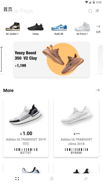Select the Air Jordan 1 category icon
103x184 pixels.
pos(13,26)
